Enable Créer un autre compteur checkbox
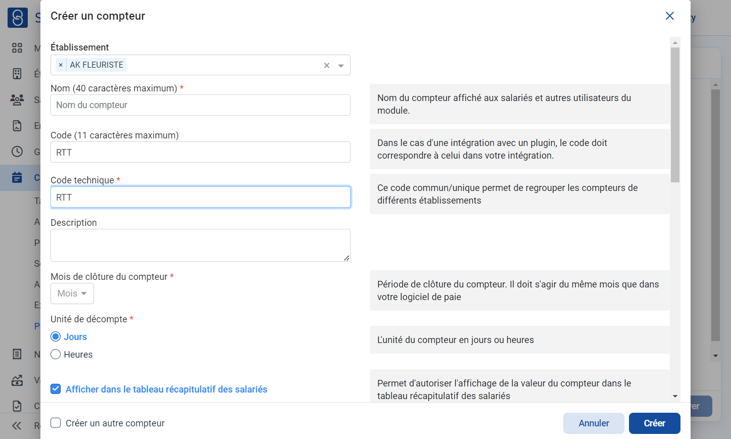731x439 pixels. click(56, 423)
